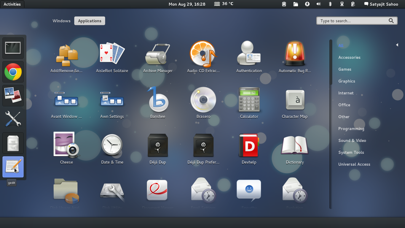Select the Applications view tab
The image size is (405, 228).
tap(90, 21)
